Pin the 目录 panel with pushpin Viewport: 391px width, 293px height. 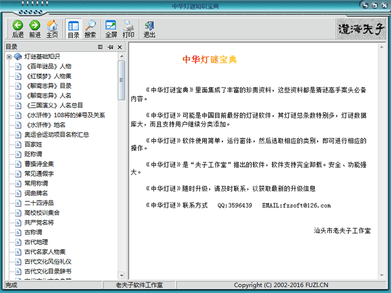point(110,47)
